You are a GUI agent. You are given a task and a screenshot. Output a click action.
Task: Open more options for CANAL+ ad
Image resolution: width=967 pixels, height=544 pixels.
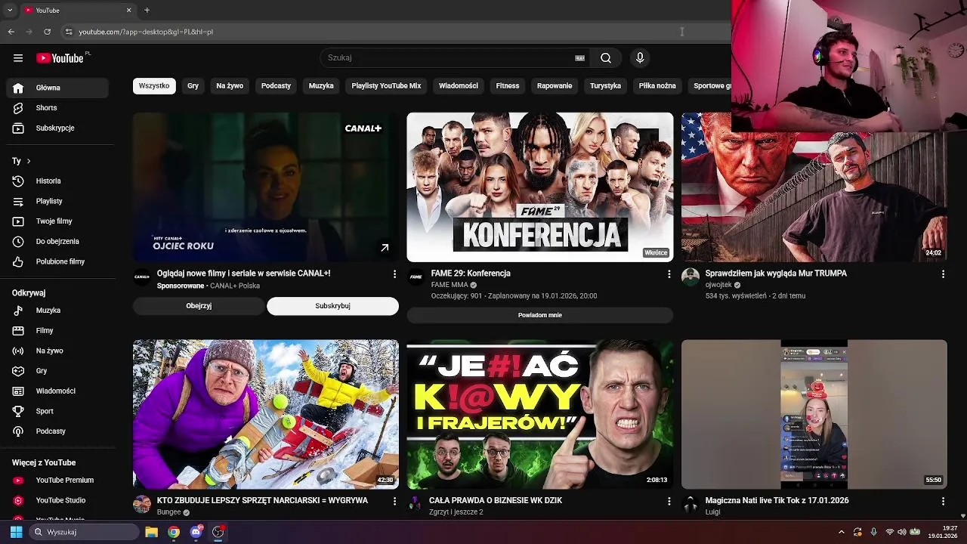click(394, 274)
